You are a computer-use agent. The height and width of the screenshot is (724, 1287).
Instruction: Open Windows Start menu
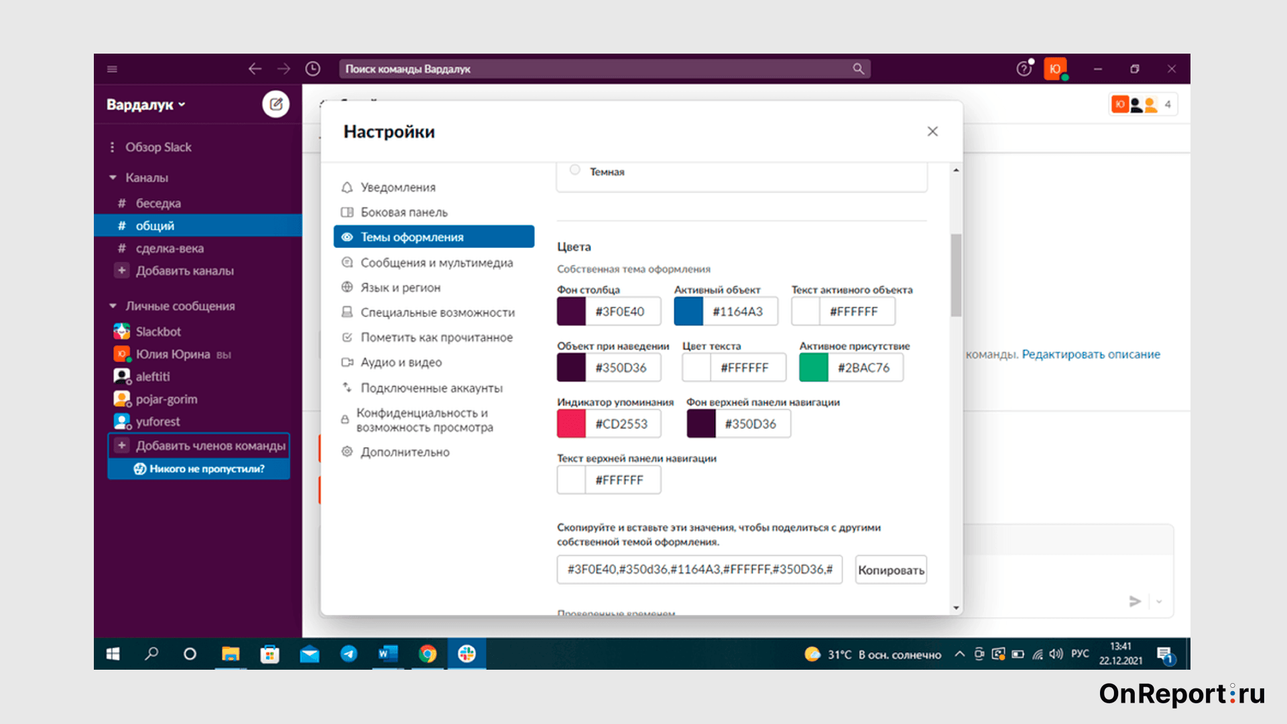click(113, 654)
